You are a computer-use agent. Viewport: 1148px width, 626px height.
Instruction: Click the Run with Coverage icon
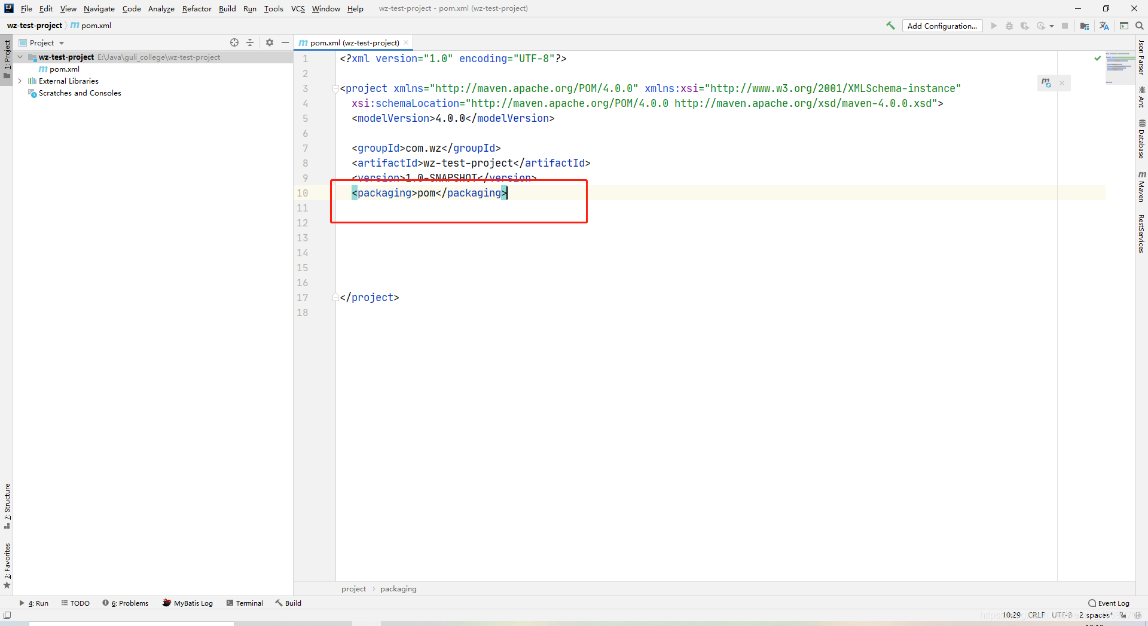point(1025,26)
